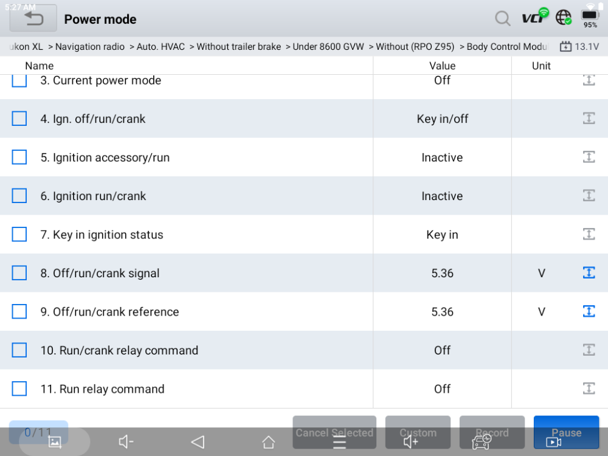Screen dimensions: 608x456
Task: Go to Navigation radio breadcrumb
Action: 90,47
